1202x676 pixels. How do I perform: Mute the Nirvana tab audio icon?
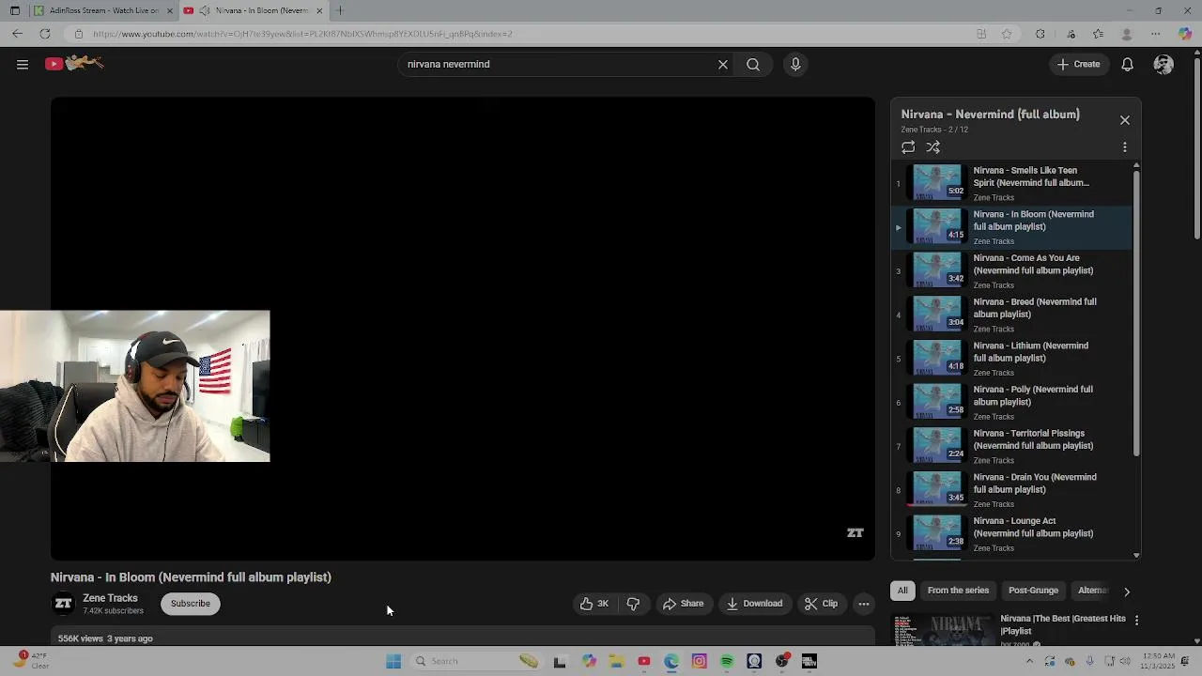pyautogui.click(x=204, y=10)
